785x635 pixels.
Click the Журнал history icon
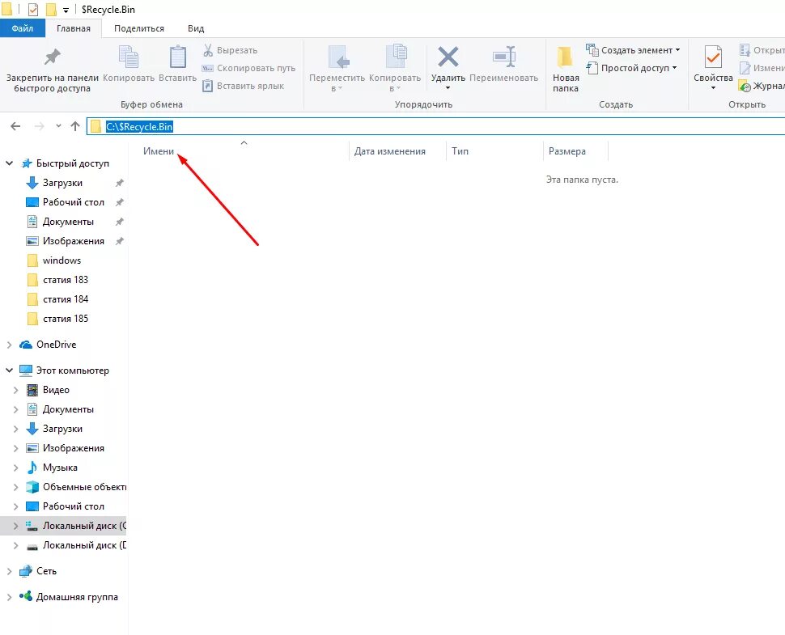coord(745,86)
